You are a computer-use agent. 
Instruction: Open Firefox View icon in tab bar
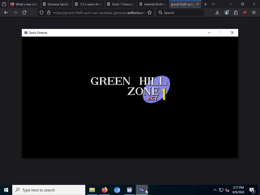[4, 4]
